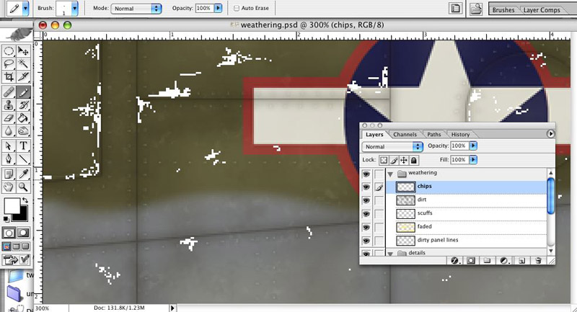This screenshot has height=312, width=577.
Task: Click the Add layer mask icon
Action: (x=471, y=261)
